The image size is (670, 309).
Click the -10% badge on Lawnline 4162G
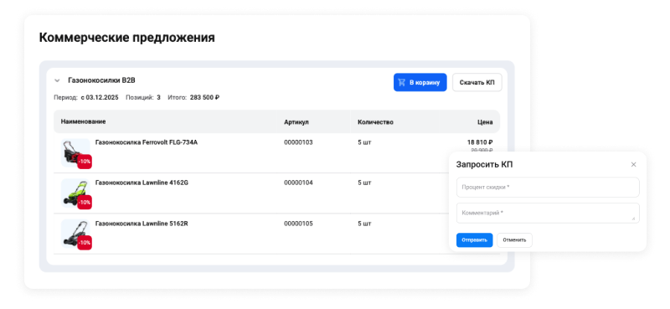pyautogui.click(x=85, y=202)
